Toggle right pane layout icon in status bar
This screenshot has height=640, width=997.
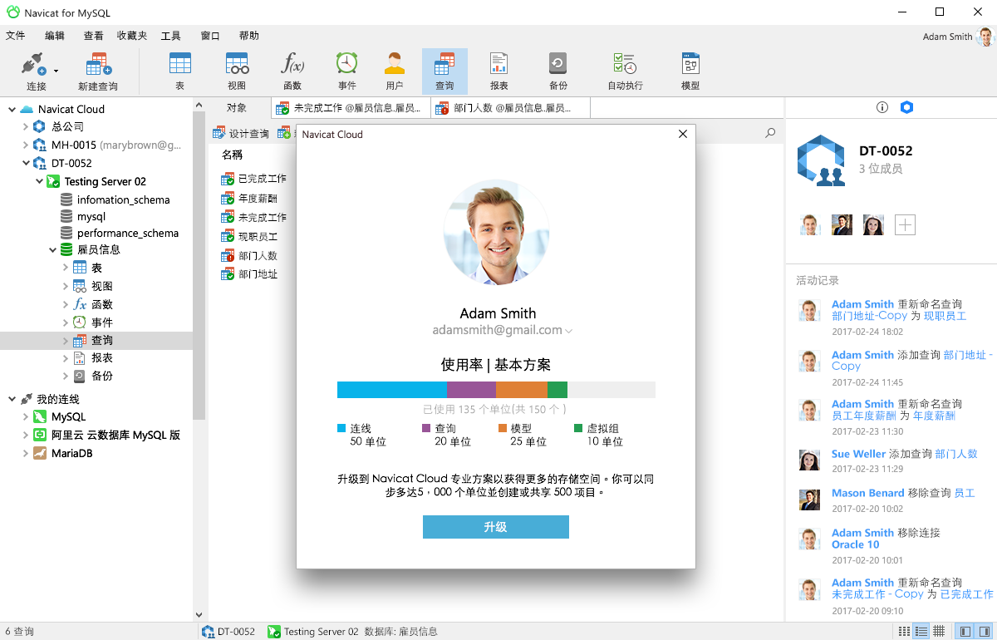(x=985, y=632)
